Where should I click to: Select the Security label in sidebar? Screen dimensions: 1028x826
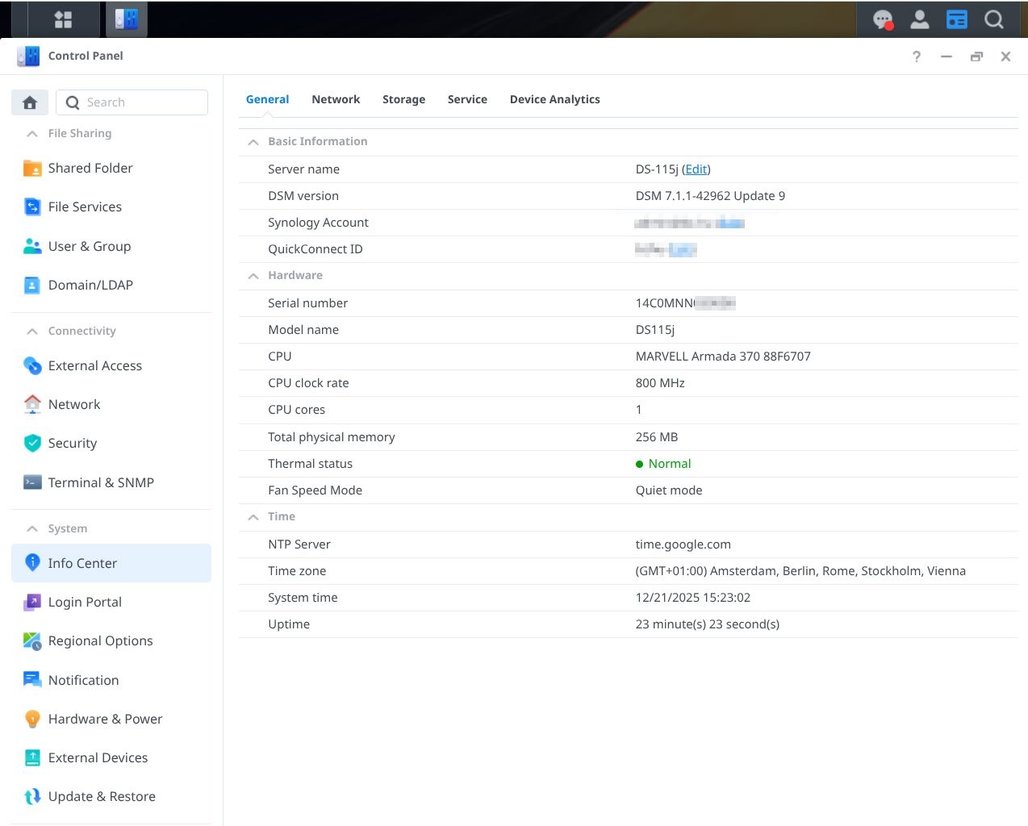[73, 443]
